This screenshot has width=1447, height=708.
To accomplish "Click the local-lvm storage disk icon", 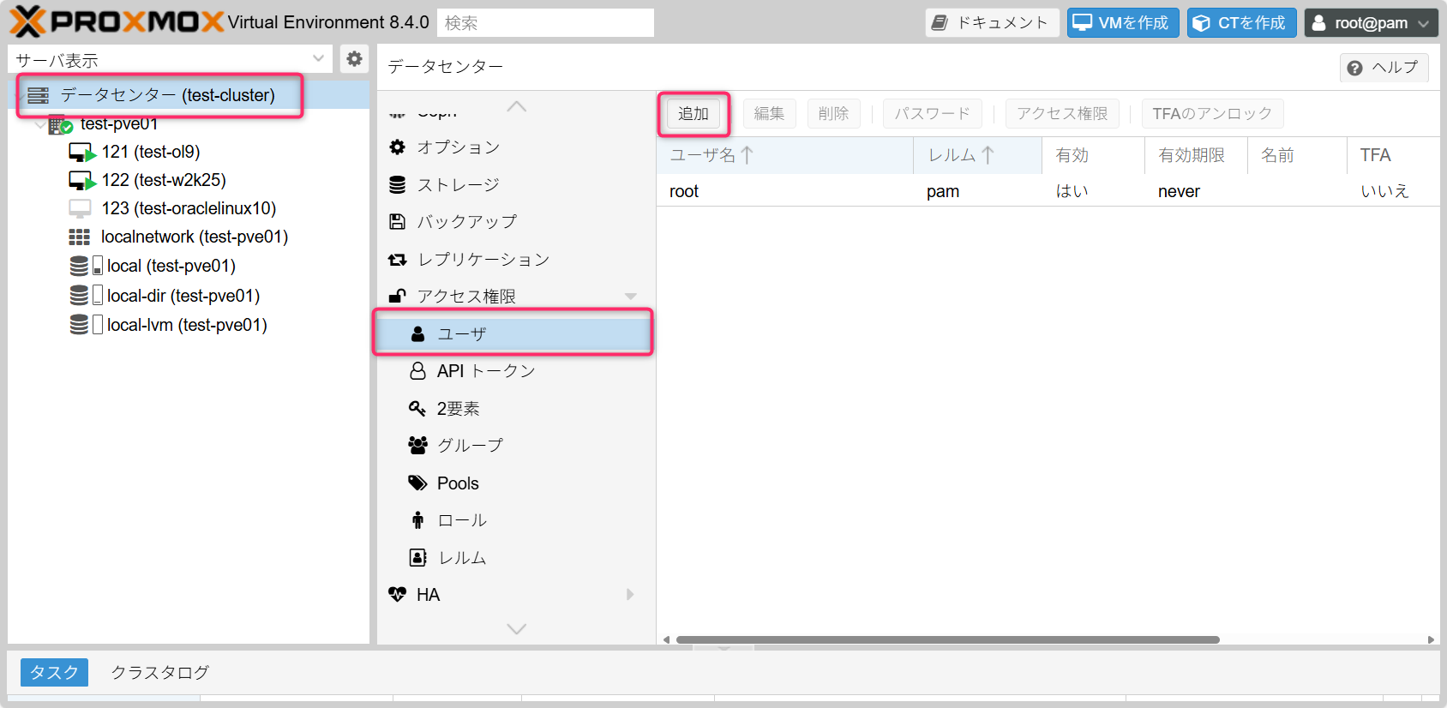I will [79, 325].
